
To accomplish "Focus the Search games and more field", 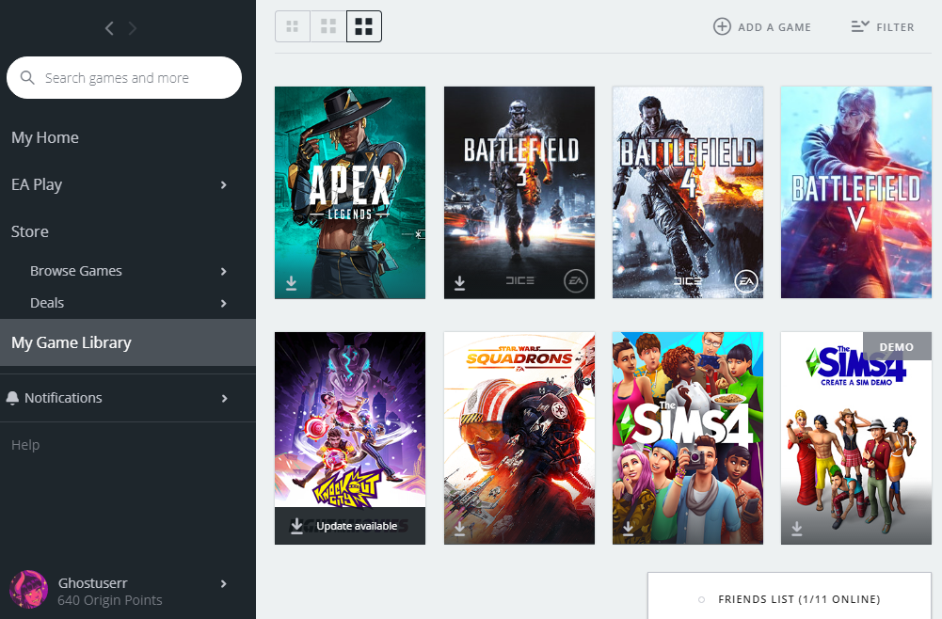I will coord(124,77).
